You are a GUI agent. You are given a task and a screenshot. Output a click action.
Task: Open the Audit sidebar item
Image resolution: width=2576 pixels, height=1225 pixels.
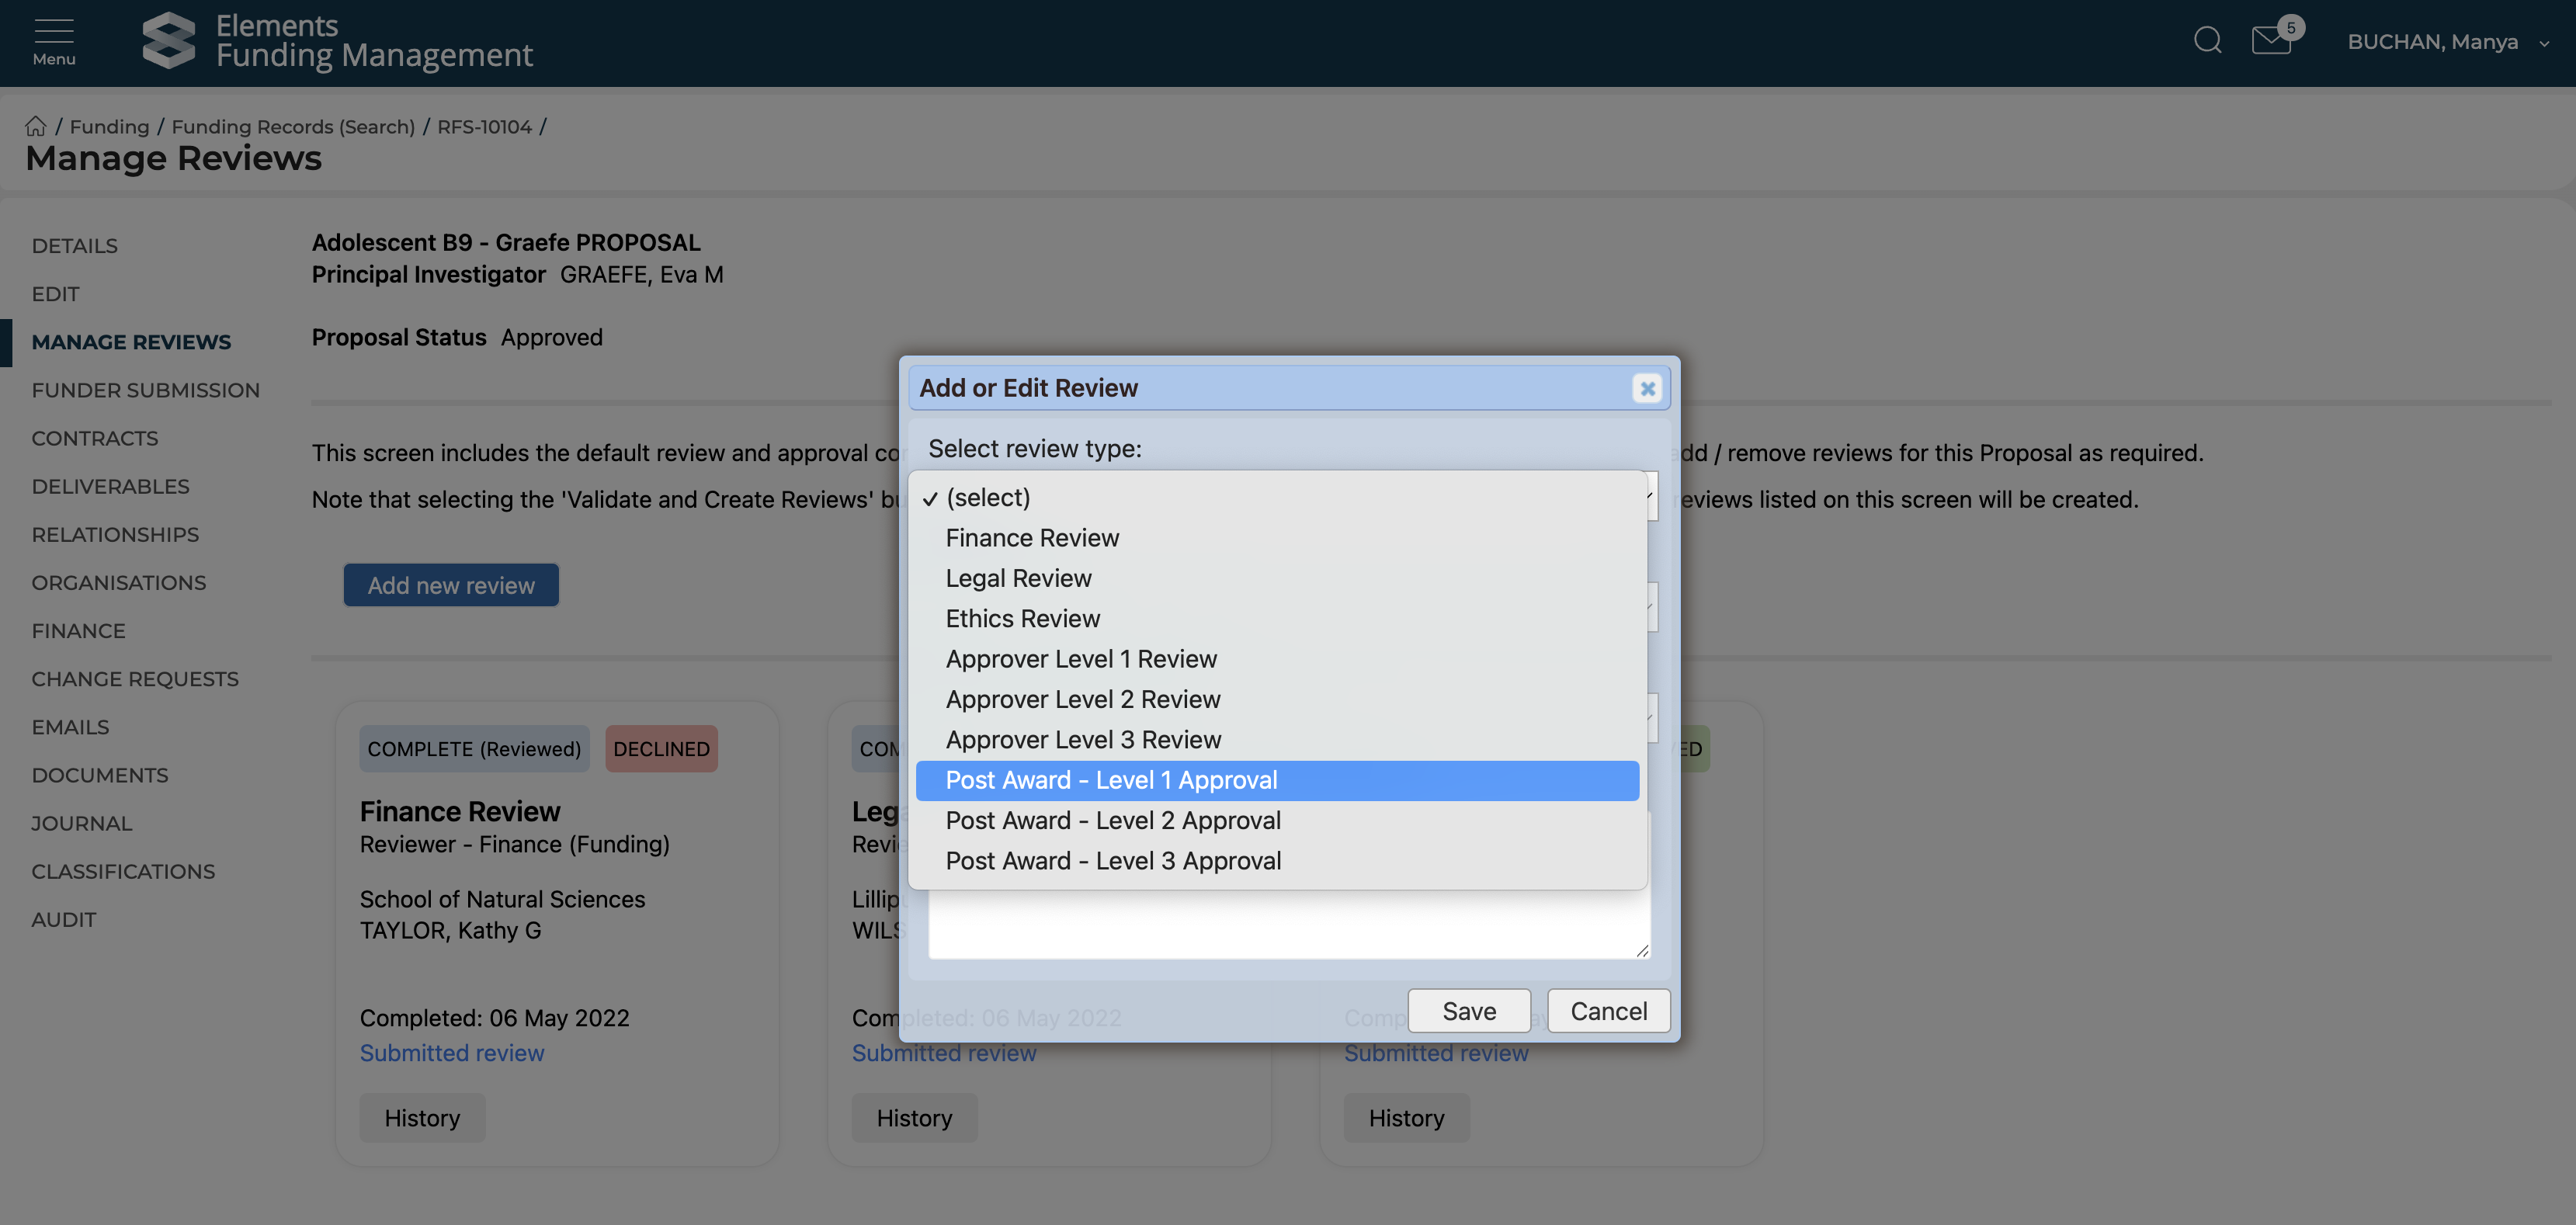point(64,919)
